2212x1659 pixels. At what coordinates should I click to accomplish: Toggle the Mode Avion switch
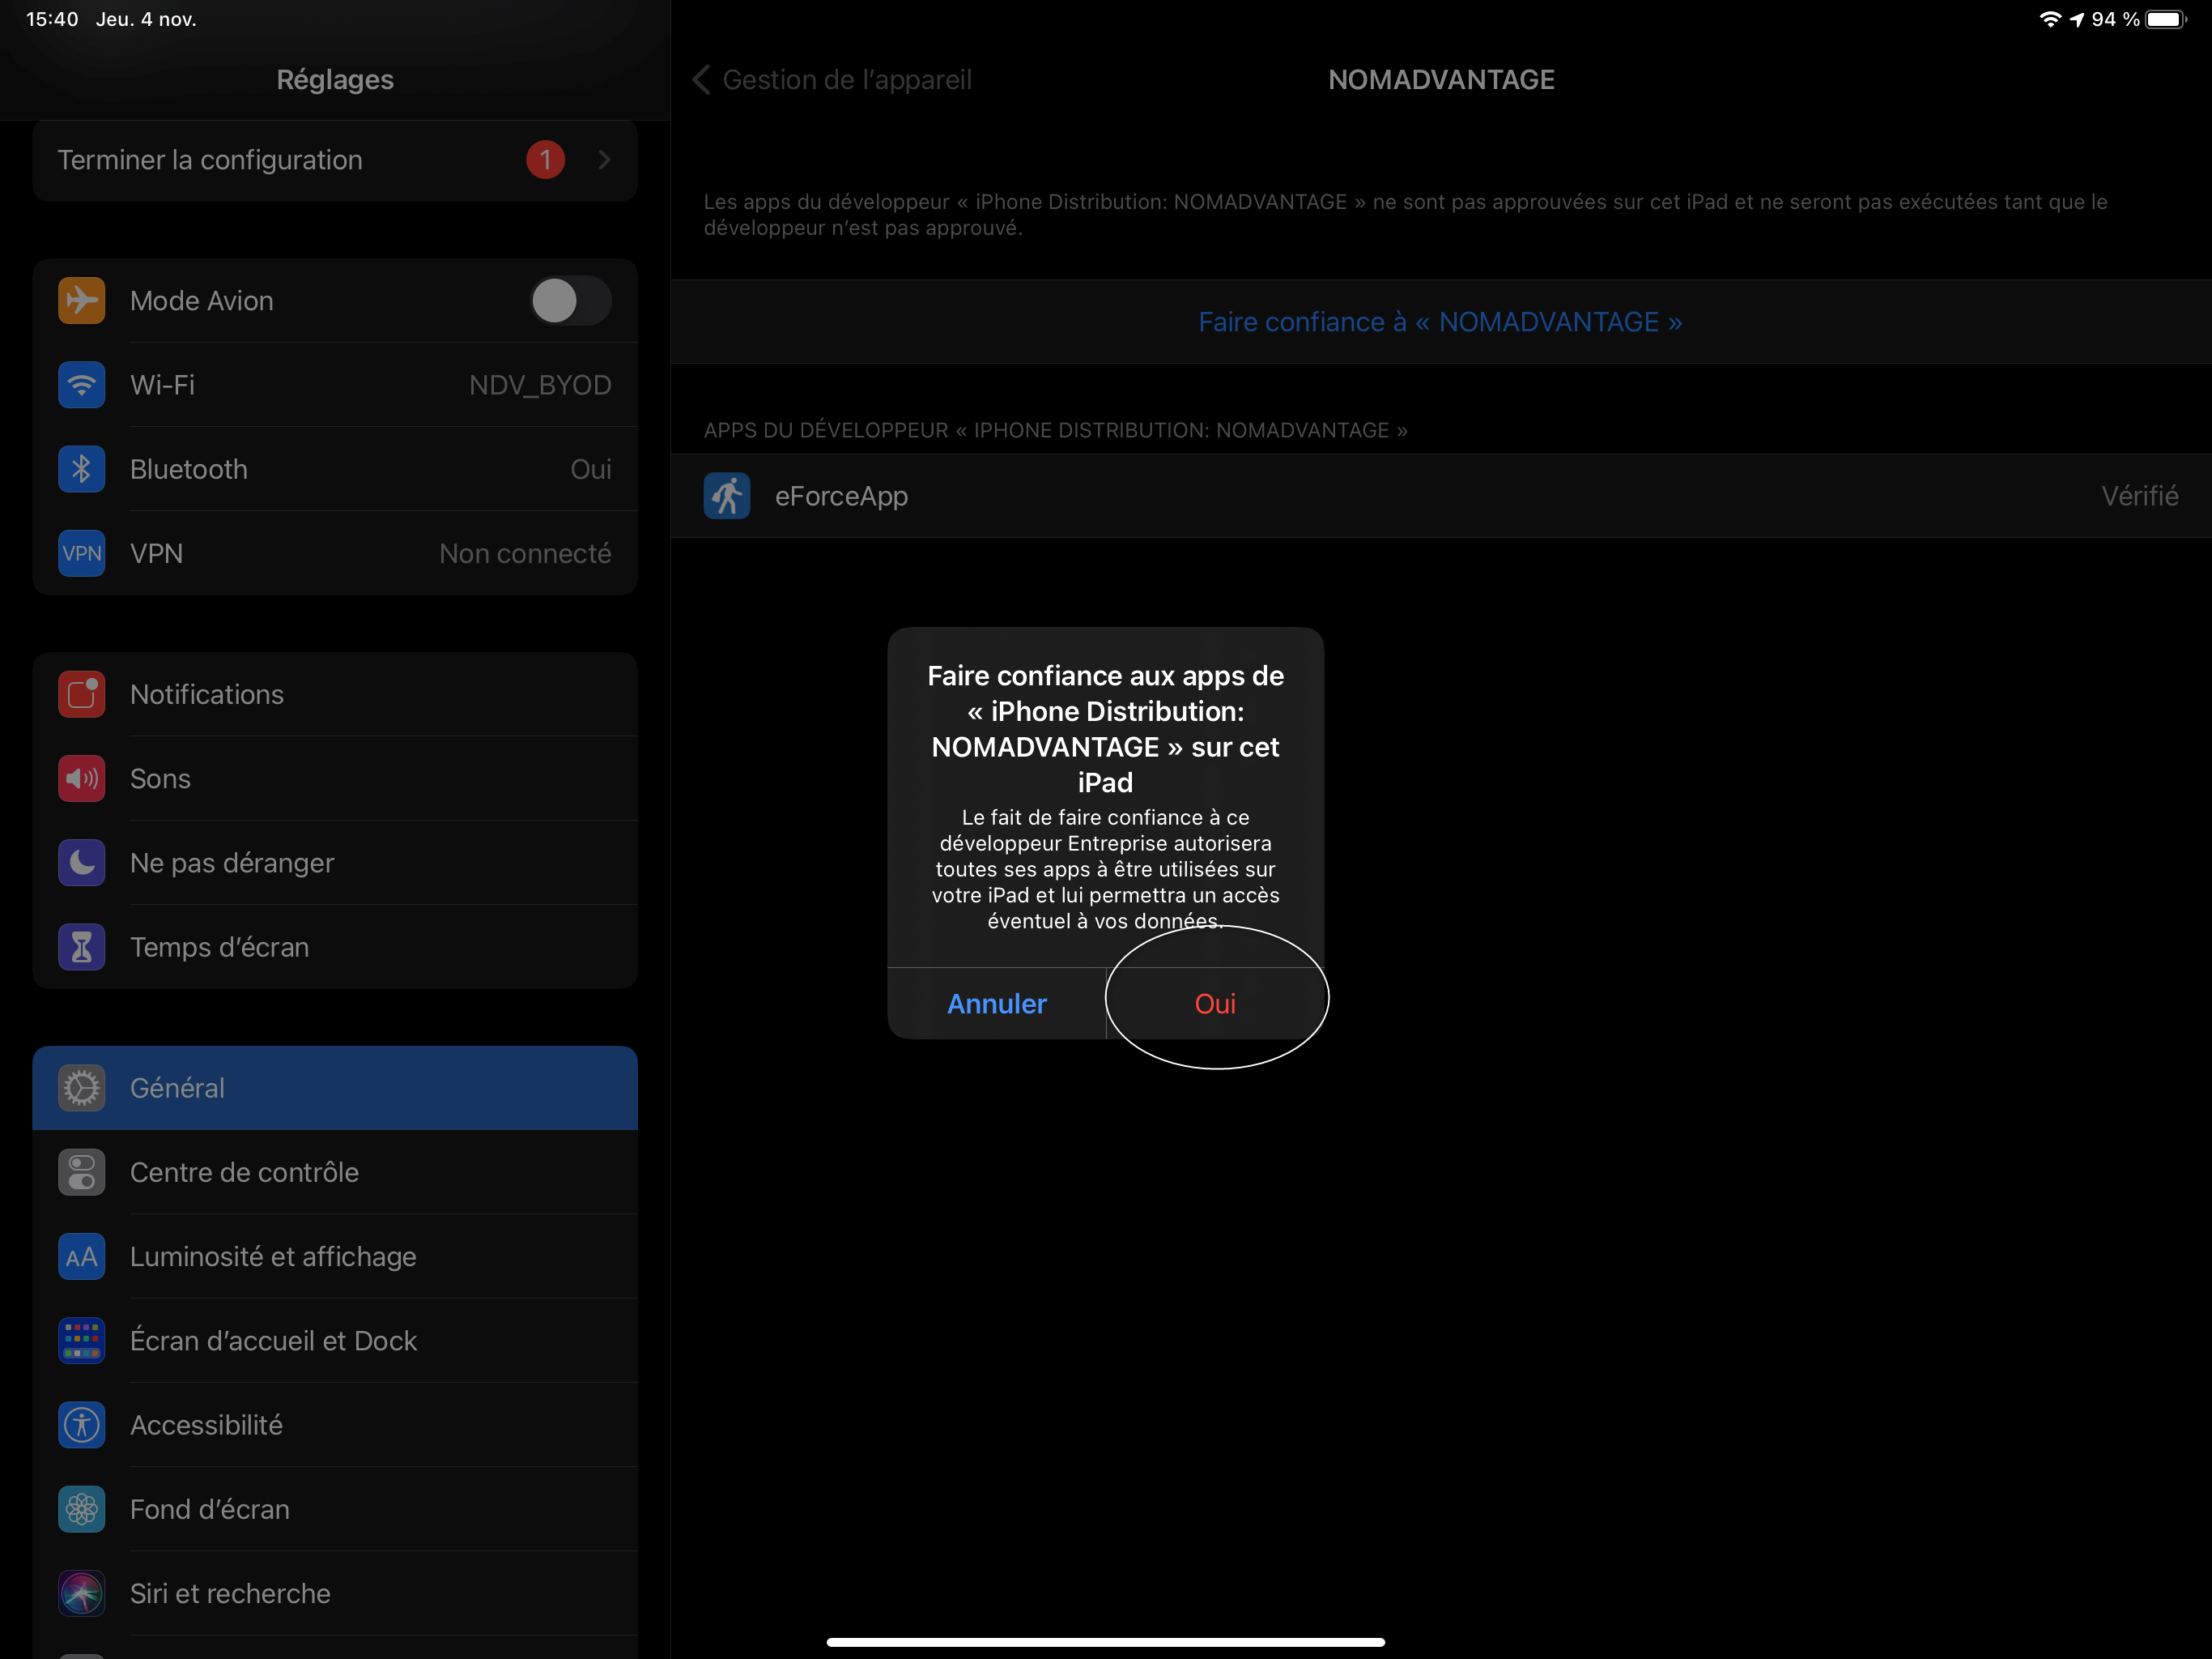pyautogui.click(x=570, y=301)
